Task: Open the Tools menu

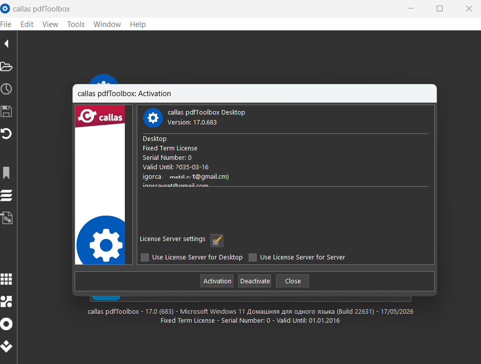Action: 76,24
